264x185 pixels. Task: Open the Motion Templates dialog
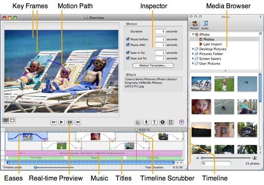pos(153,65)
